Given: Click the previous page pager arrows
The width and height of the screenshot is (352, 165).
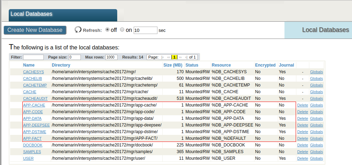Looking at the screenshot, I should click(169, 57).
